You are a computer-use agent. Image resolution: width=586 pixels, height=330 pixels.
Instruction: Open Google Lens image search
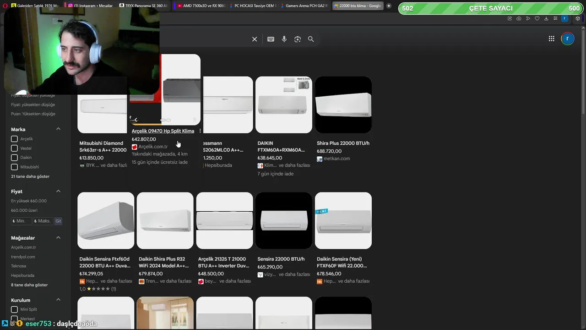[x=298, y=39]
